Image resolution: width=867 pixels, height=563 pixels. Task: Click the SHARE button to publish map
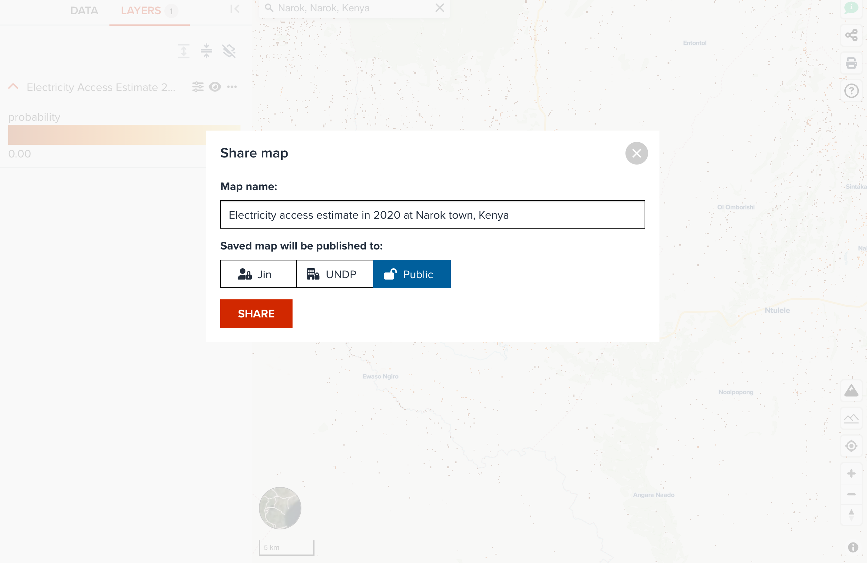[256, 314]
